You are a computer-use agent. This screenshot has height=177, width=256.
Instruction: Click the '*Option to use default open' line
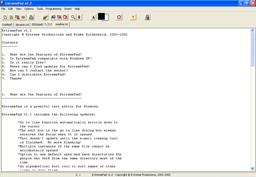click(x=70, y=154)
